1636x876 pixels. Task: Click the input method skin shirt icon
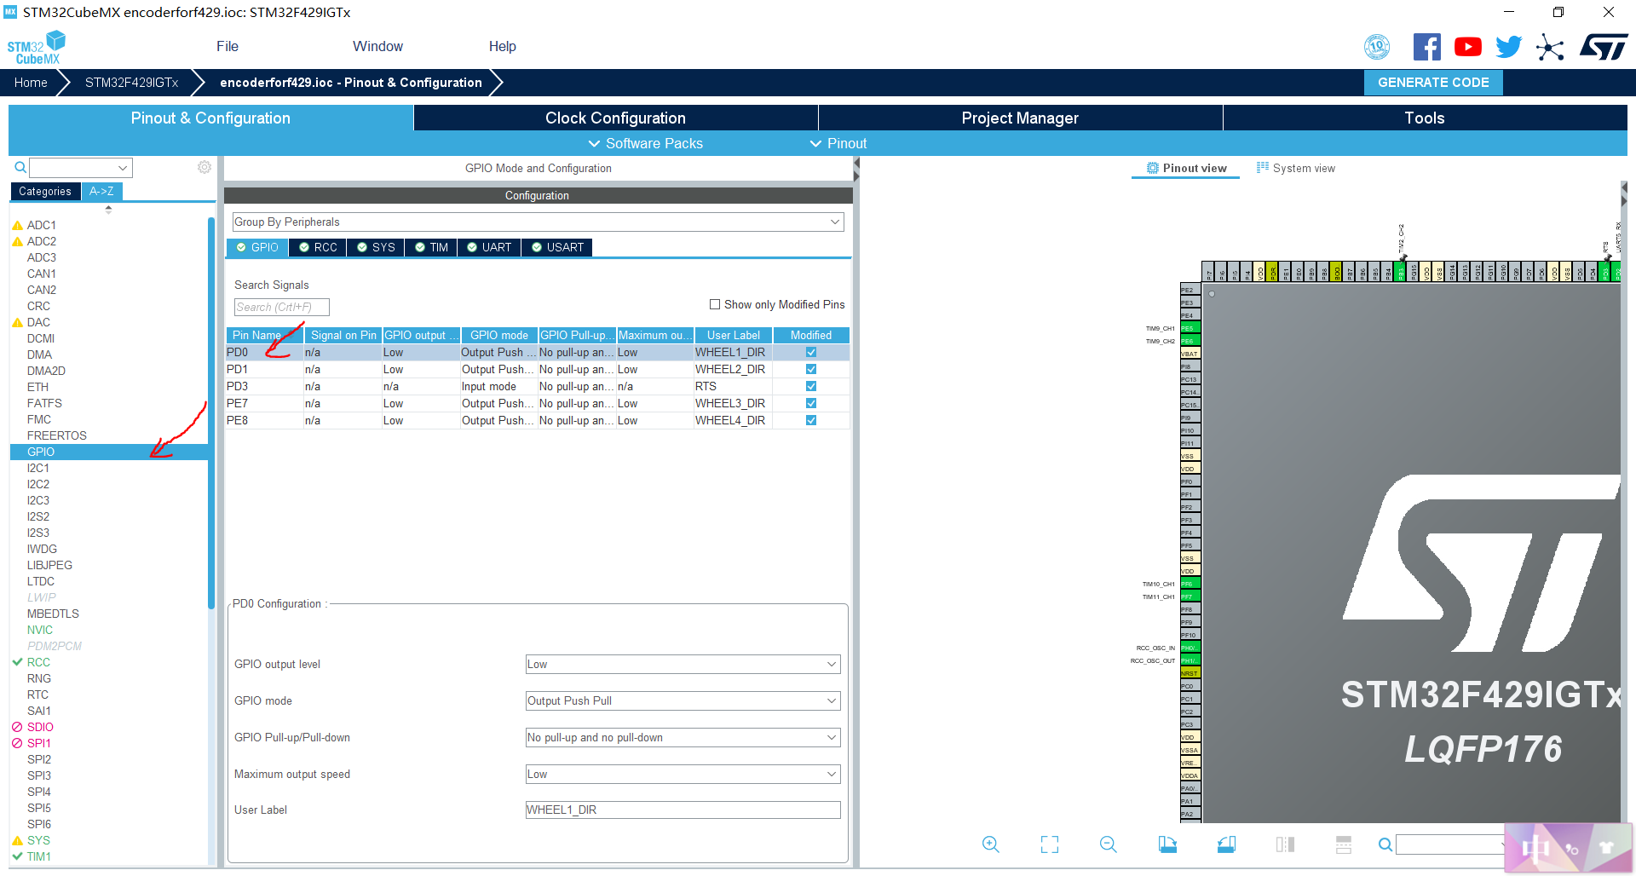coord(1607,848)
